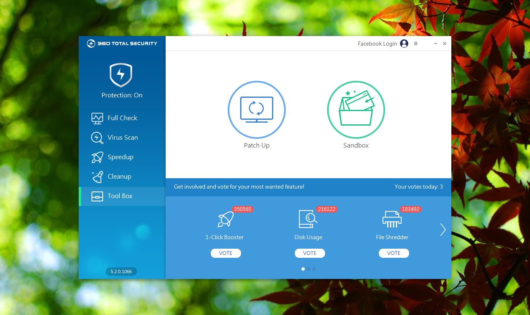Click the File Shredder icon

tap(392, 219)
